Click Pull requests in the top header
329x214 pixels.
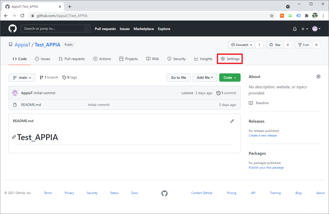pyautogui.click(x=105, y=29)
